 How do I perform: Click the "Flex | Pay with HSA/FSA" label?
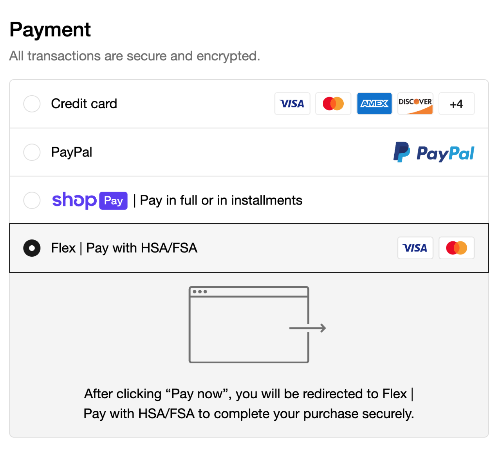click(x=124, y=248)
